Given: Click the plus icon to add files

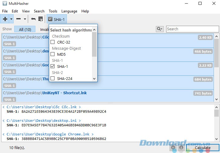Looking at the screenshot, I should point(5,19).
